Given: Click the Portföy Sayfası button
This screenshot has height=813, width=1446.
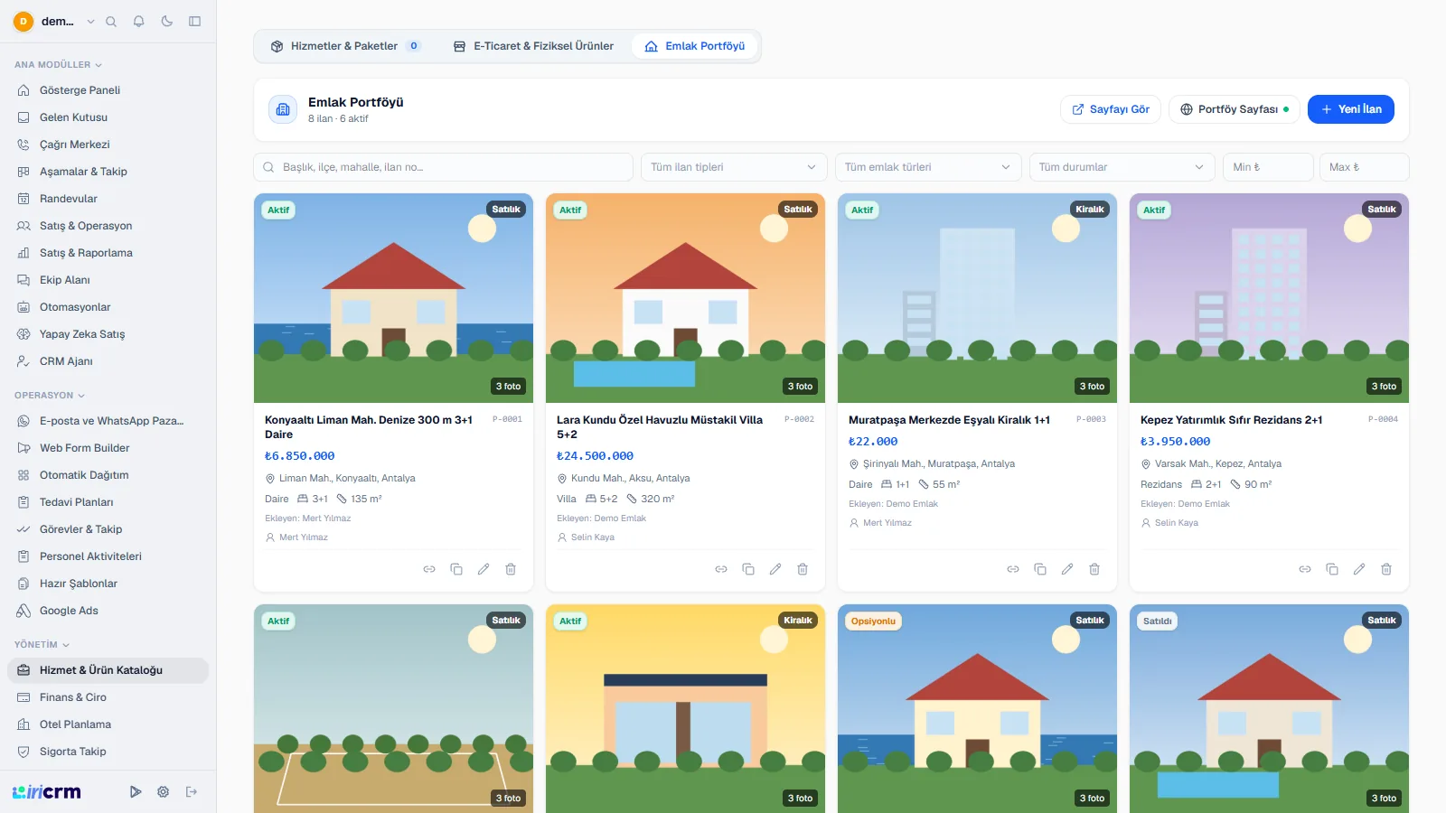Looking at the screenshot, I should pos(1234,109).
